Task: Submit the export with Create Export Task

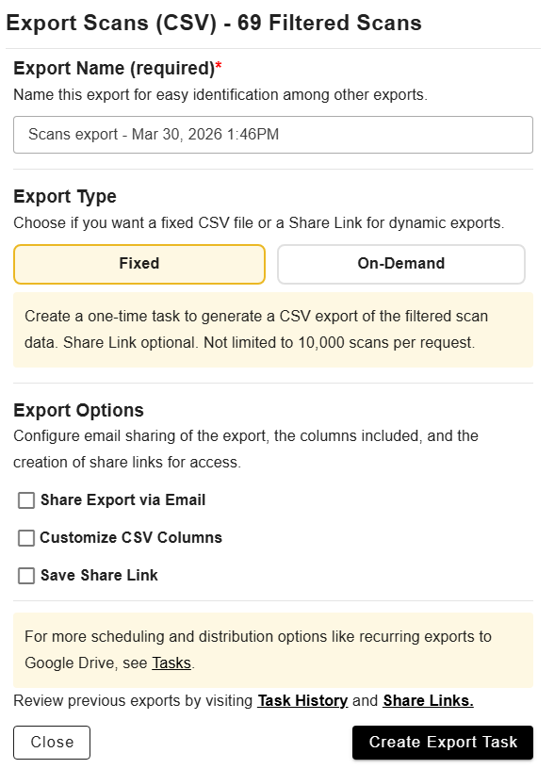Action: click(443, 742)
